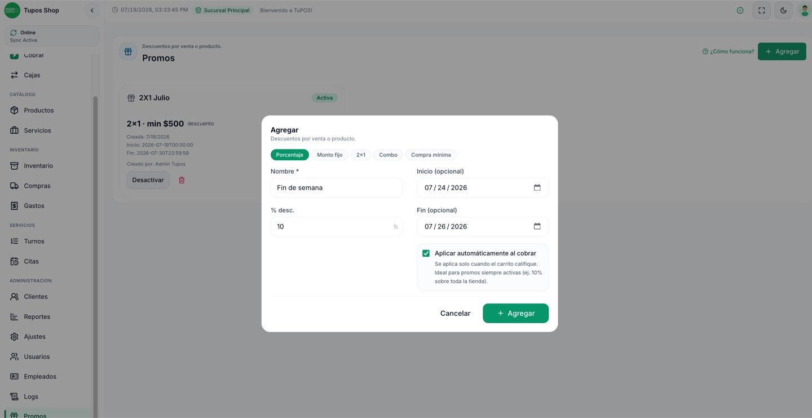Click the Tupos Shop logo

[12, 10]
